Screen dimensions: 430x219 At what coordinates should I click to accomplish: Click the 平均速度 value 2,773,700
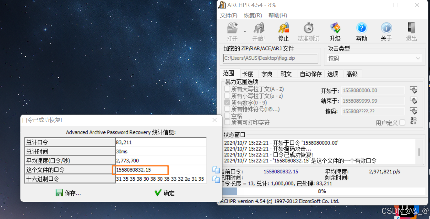[x=161, y=160]
